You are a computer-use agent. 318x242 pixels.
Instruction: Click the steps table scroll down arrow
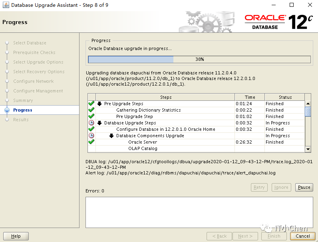pyautogui.click(x=308, y=149)
